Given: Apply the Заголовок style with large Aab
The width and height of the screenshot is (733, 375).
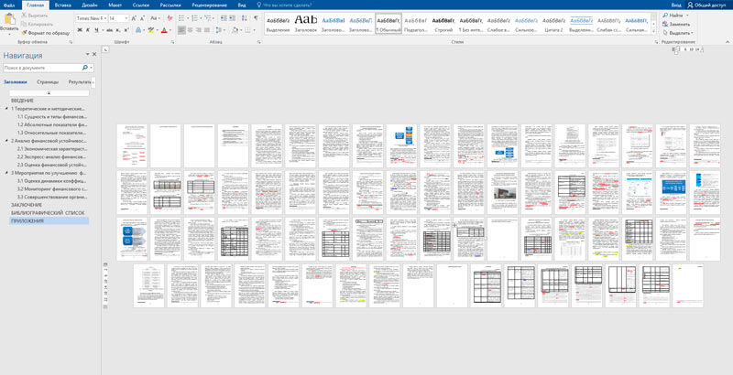Looking at the screenshot, I should point(306,23).
